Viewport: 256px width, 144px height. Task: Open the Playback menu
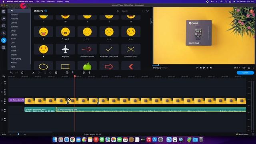51,2
